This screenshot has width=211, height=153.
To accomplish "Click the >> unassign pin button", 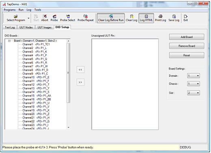I will 80,82.
